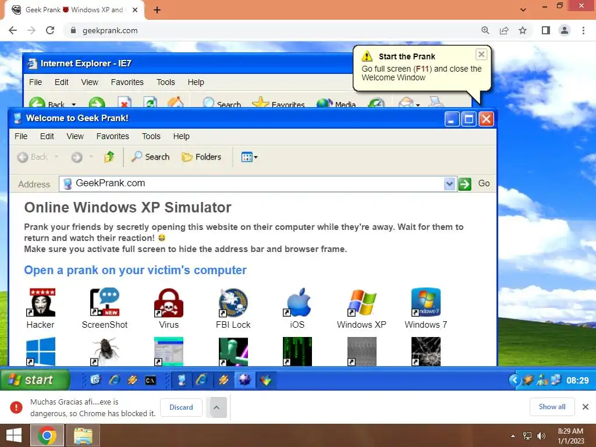Open Favorites menu in Welcome window

[x=112, y=136]
